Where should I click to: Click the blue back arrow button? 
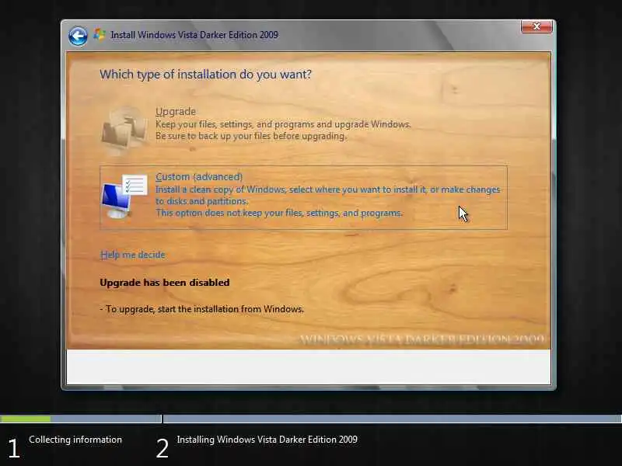click(x=78, y=37)
